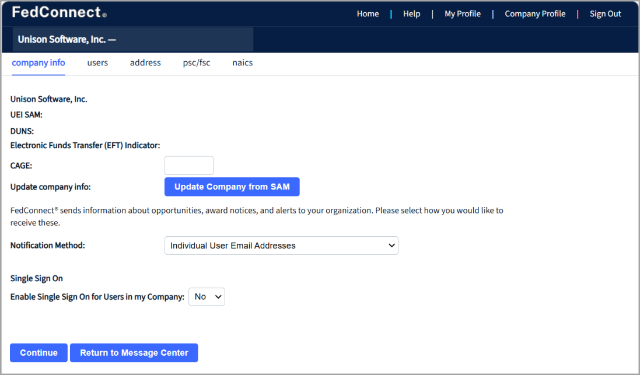Viewport: 640px width, 375px height.
Task: Click the FedConnect logo
Action: click(x=59, y=13)
